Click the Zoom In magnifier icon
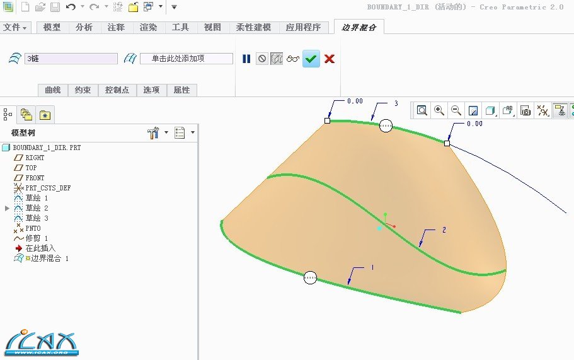 439,110
